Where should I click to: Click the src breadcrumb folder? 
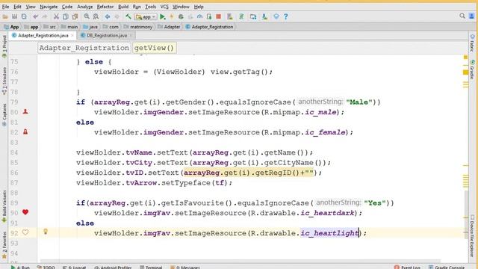coord(50,27)
